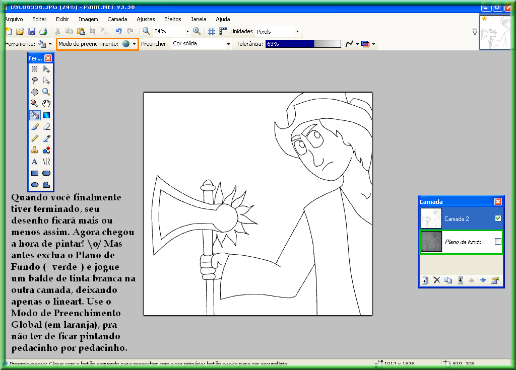Click the Save button in toolbar
516x370 pixels.
pyautogui.click(x=32, y=31)
